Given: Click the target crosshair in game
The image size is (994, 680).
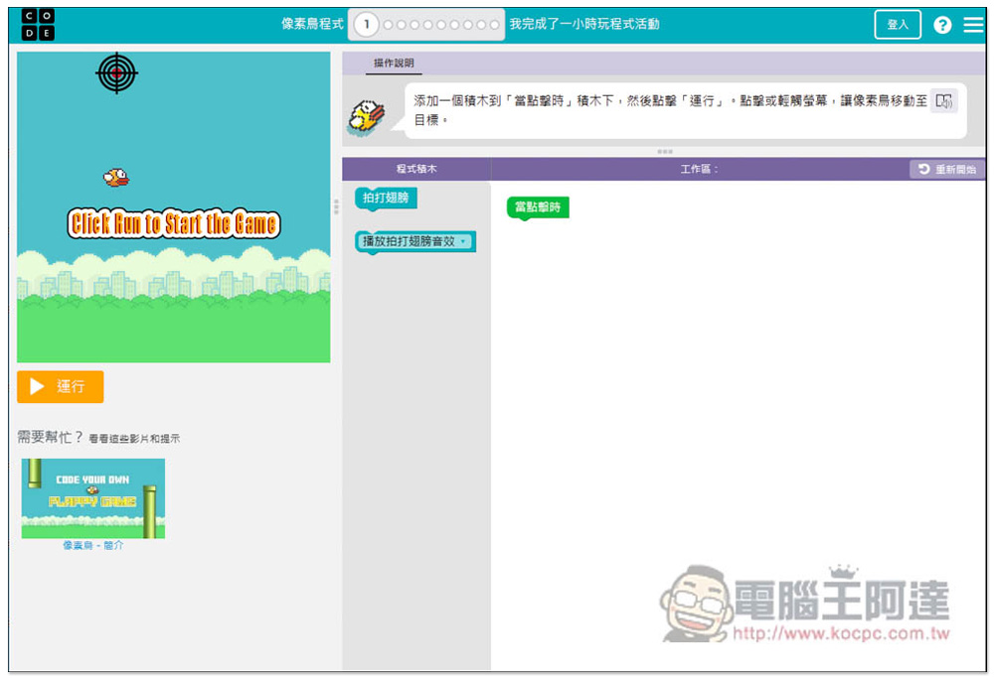Looking at the screenshot, I should coord(117,72).
